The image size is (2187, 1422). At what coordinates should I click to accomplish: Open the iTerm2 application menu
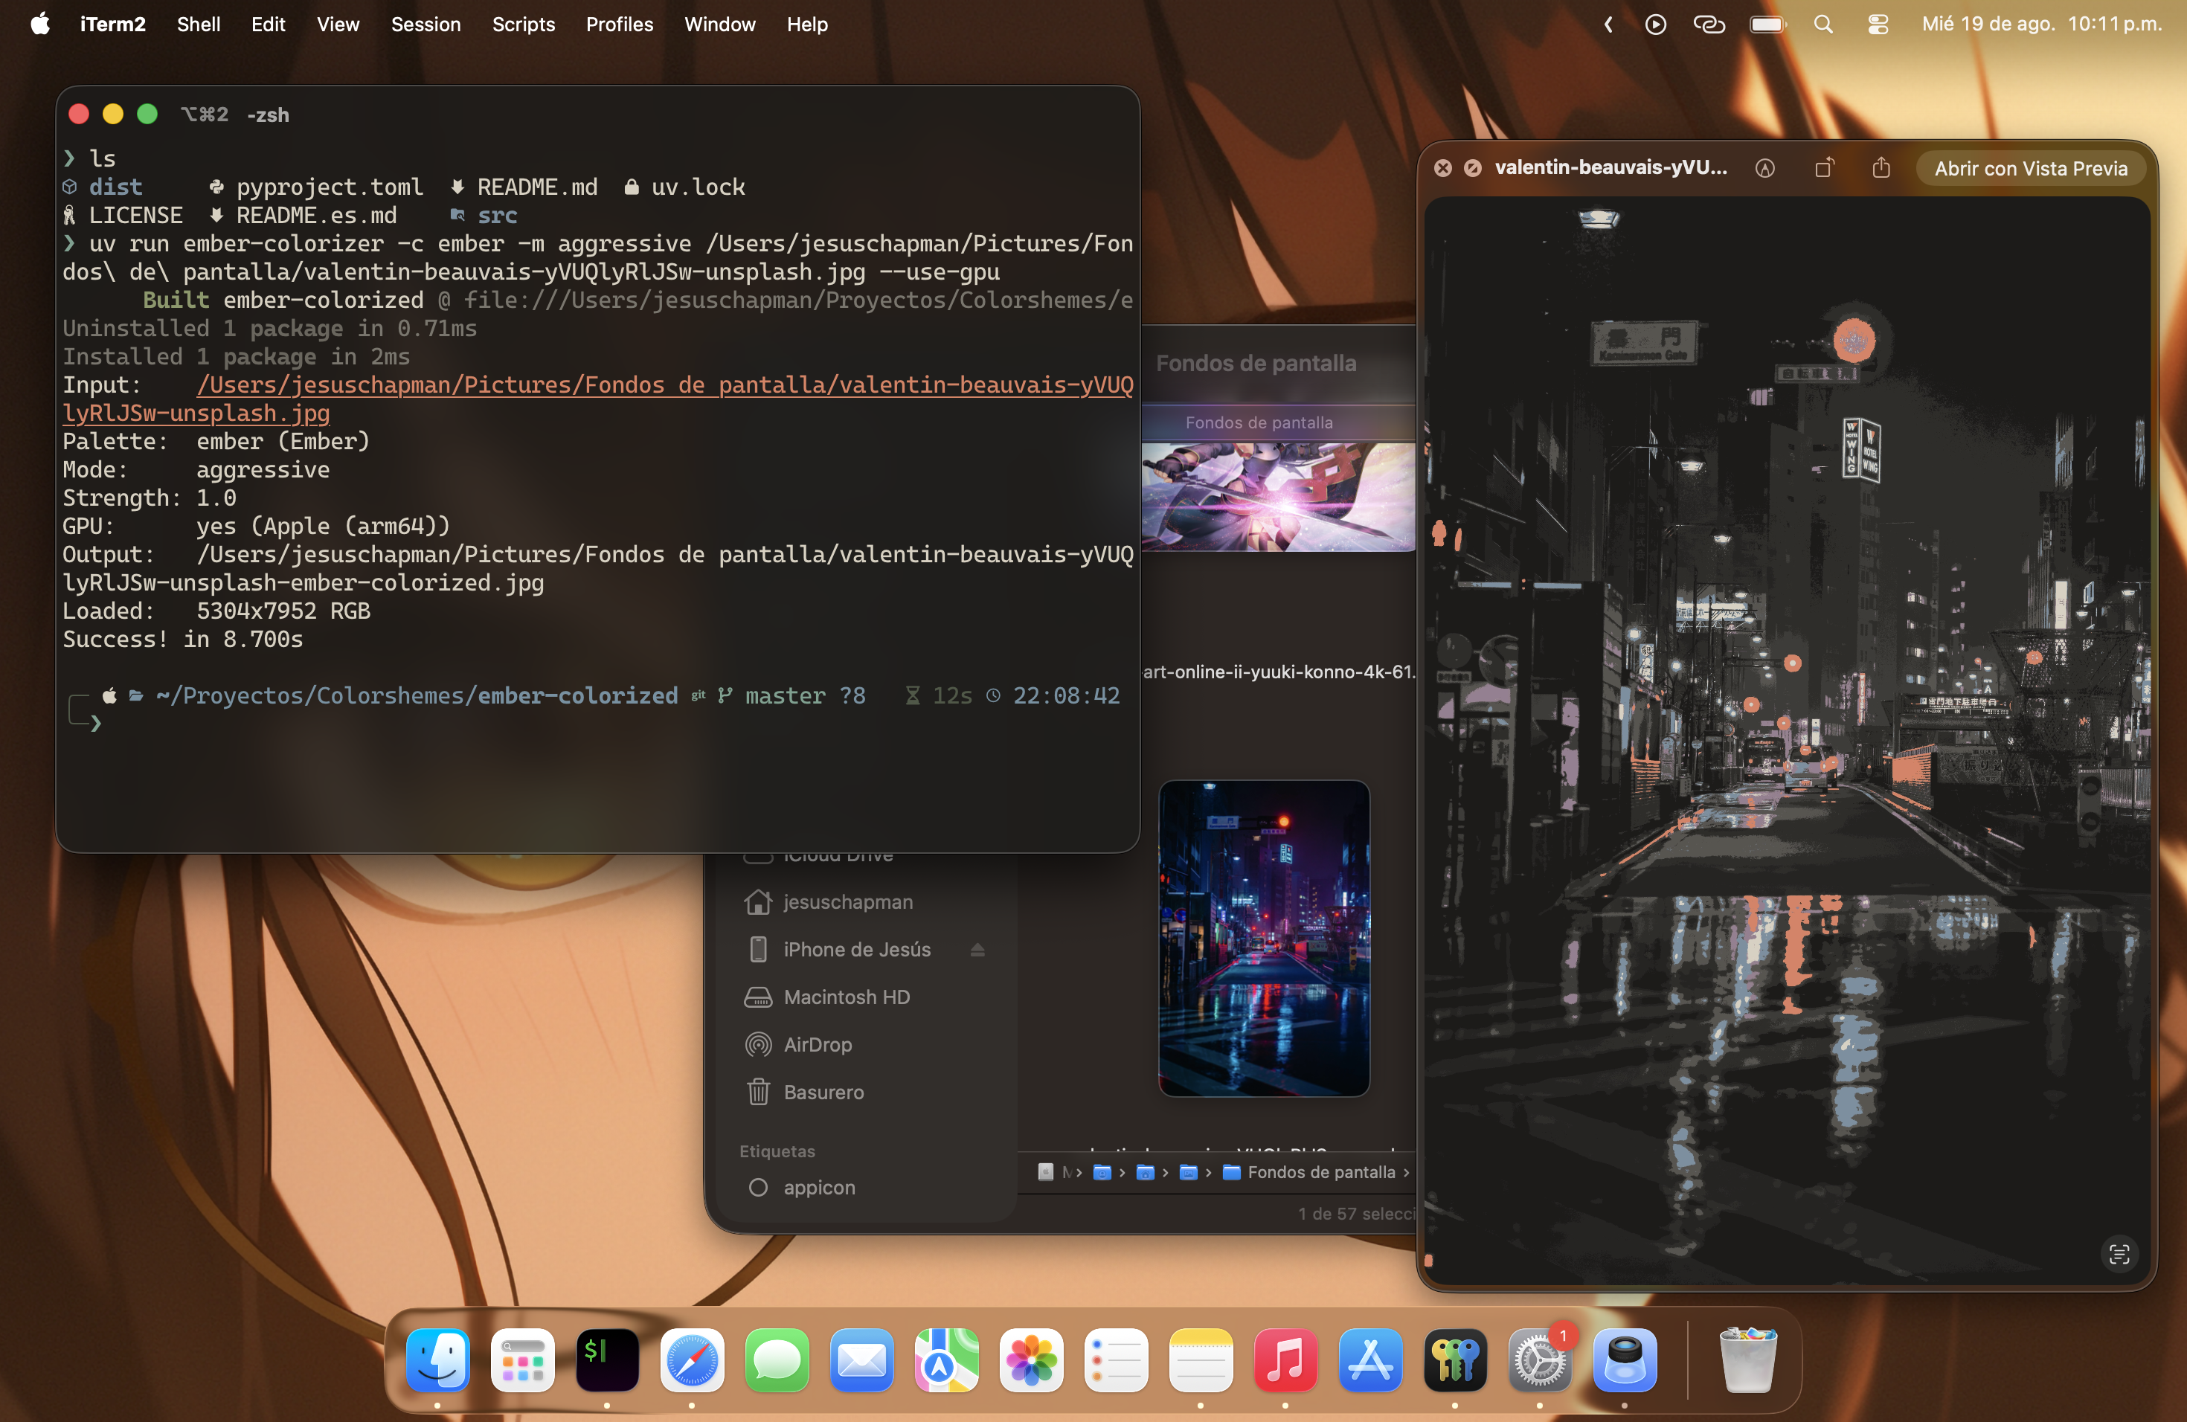tap(113, 25)
